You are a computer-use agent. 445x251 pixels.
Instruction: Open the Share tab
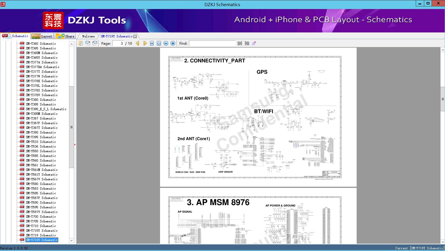click(x=65, y=36)
